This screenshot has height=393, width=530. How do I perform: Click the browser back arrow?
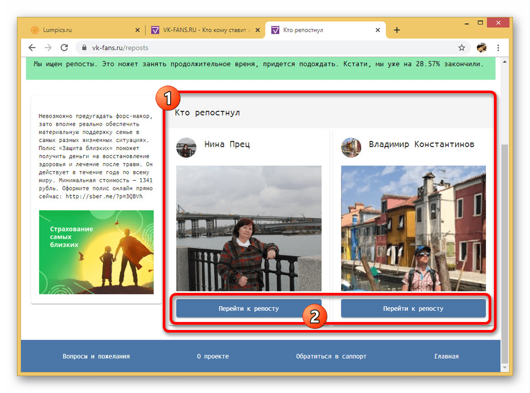32,48
